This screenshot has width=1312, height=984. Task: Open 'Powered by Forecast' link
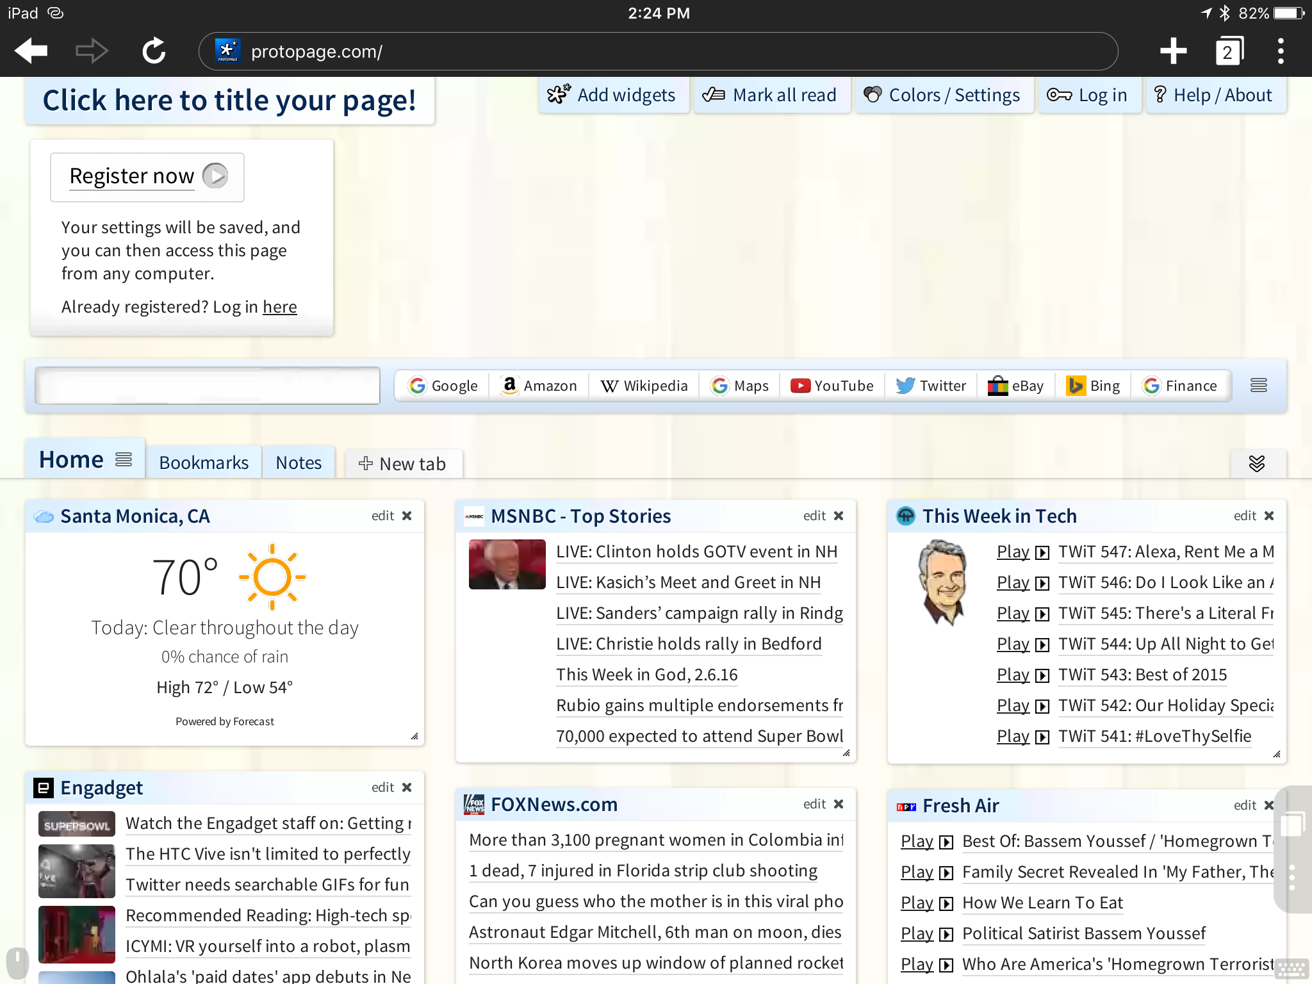[x=224, y=721]
